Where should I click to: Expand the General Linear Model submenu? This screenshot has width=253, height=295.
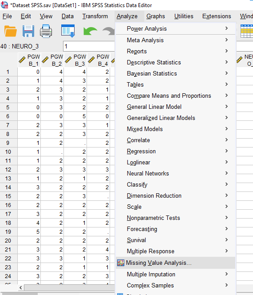[176, 107]
